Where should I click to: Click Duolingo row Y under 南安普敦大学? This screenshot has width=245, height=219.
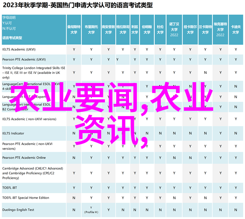109,210
